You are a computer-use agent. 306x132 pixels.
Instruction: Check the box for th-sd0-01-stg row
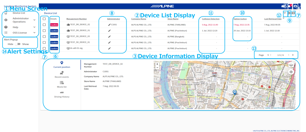point(44,48)
